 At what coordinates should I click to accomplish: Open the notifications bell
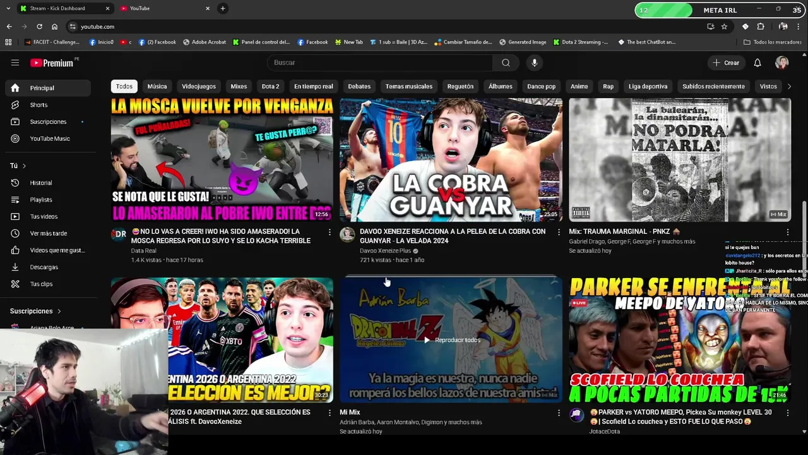[757, 63]
